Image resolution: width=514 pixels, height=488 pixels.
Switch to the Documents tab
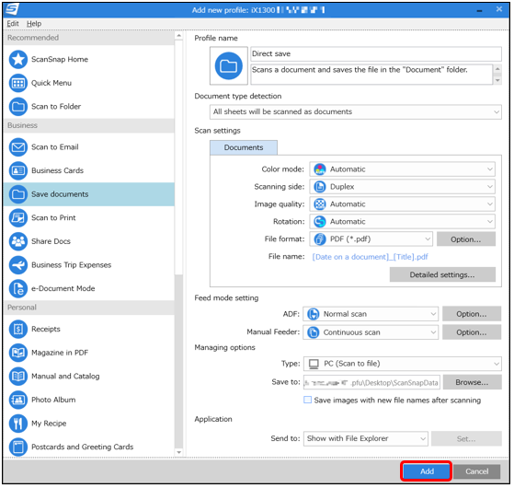click(244, 147)
